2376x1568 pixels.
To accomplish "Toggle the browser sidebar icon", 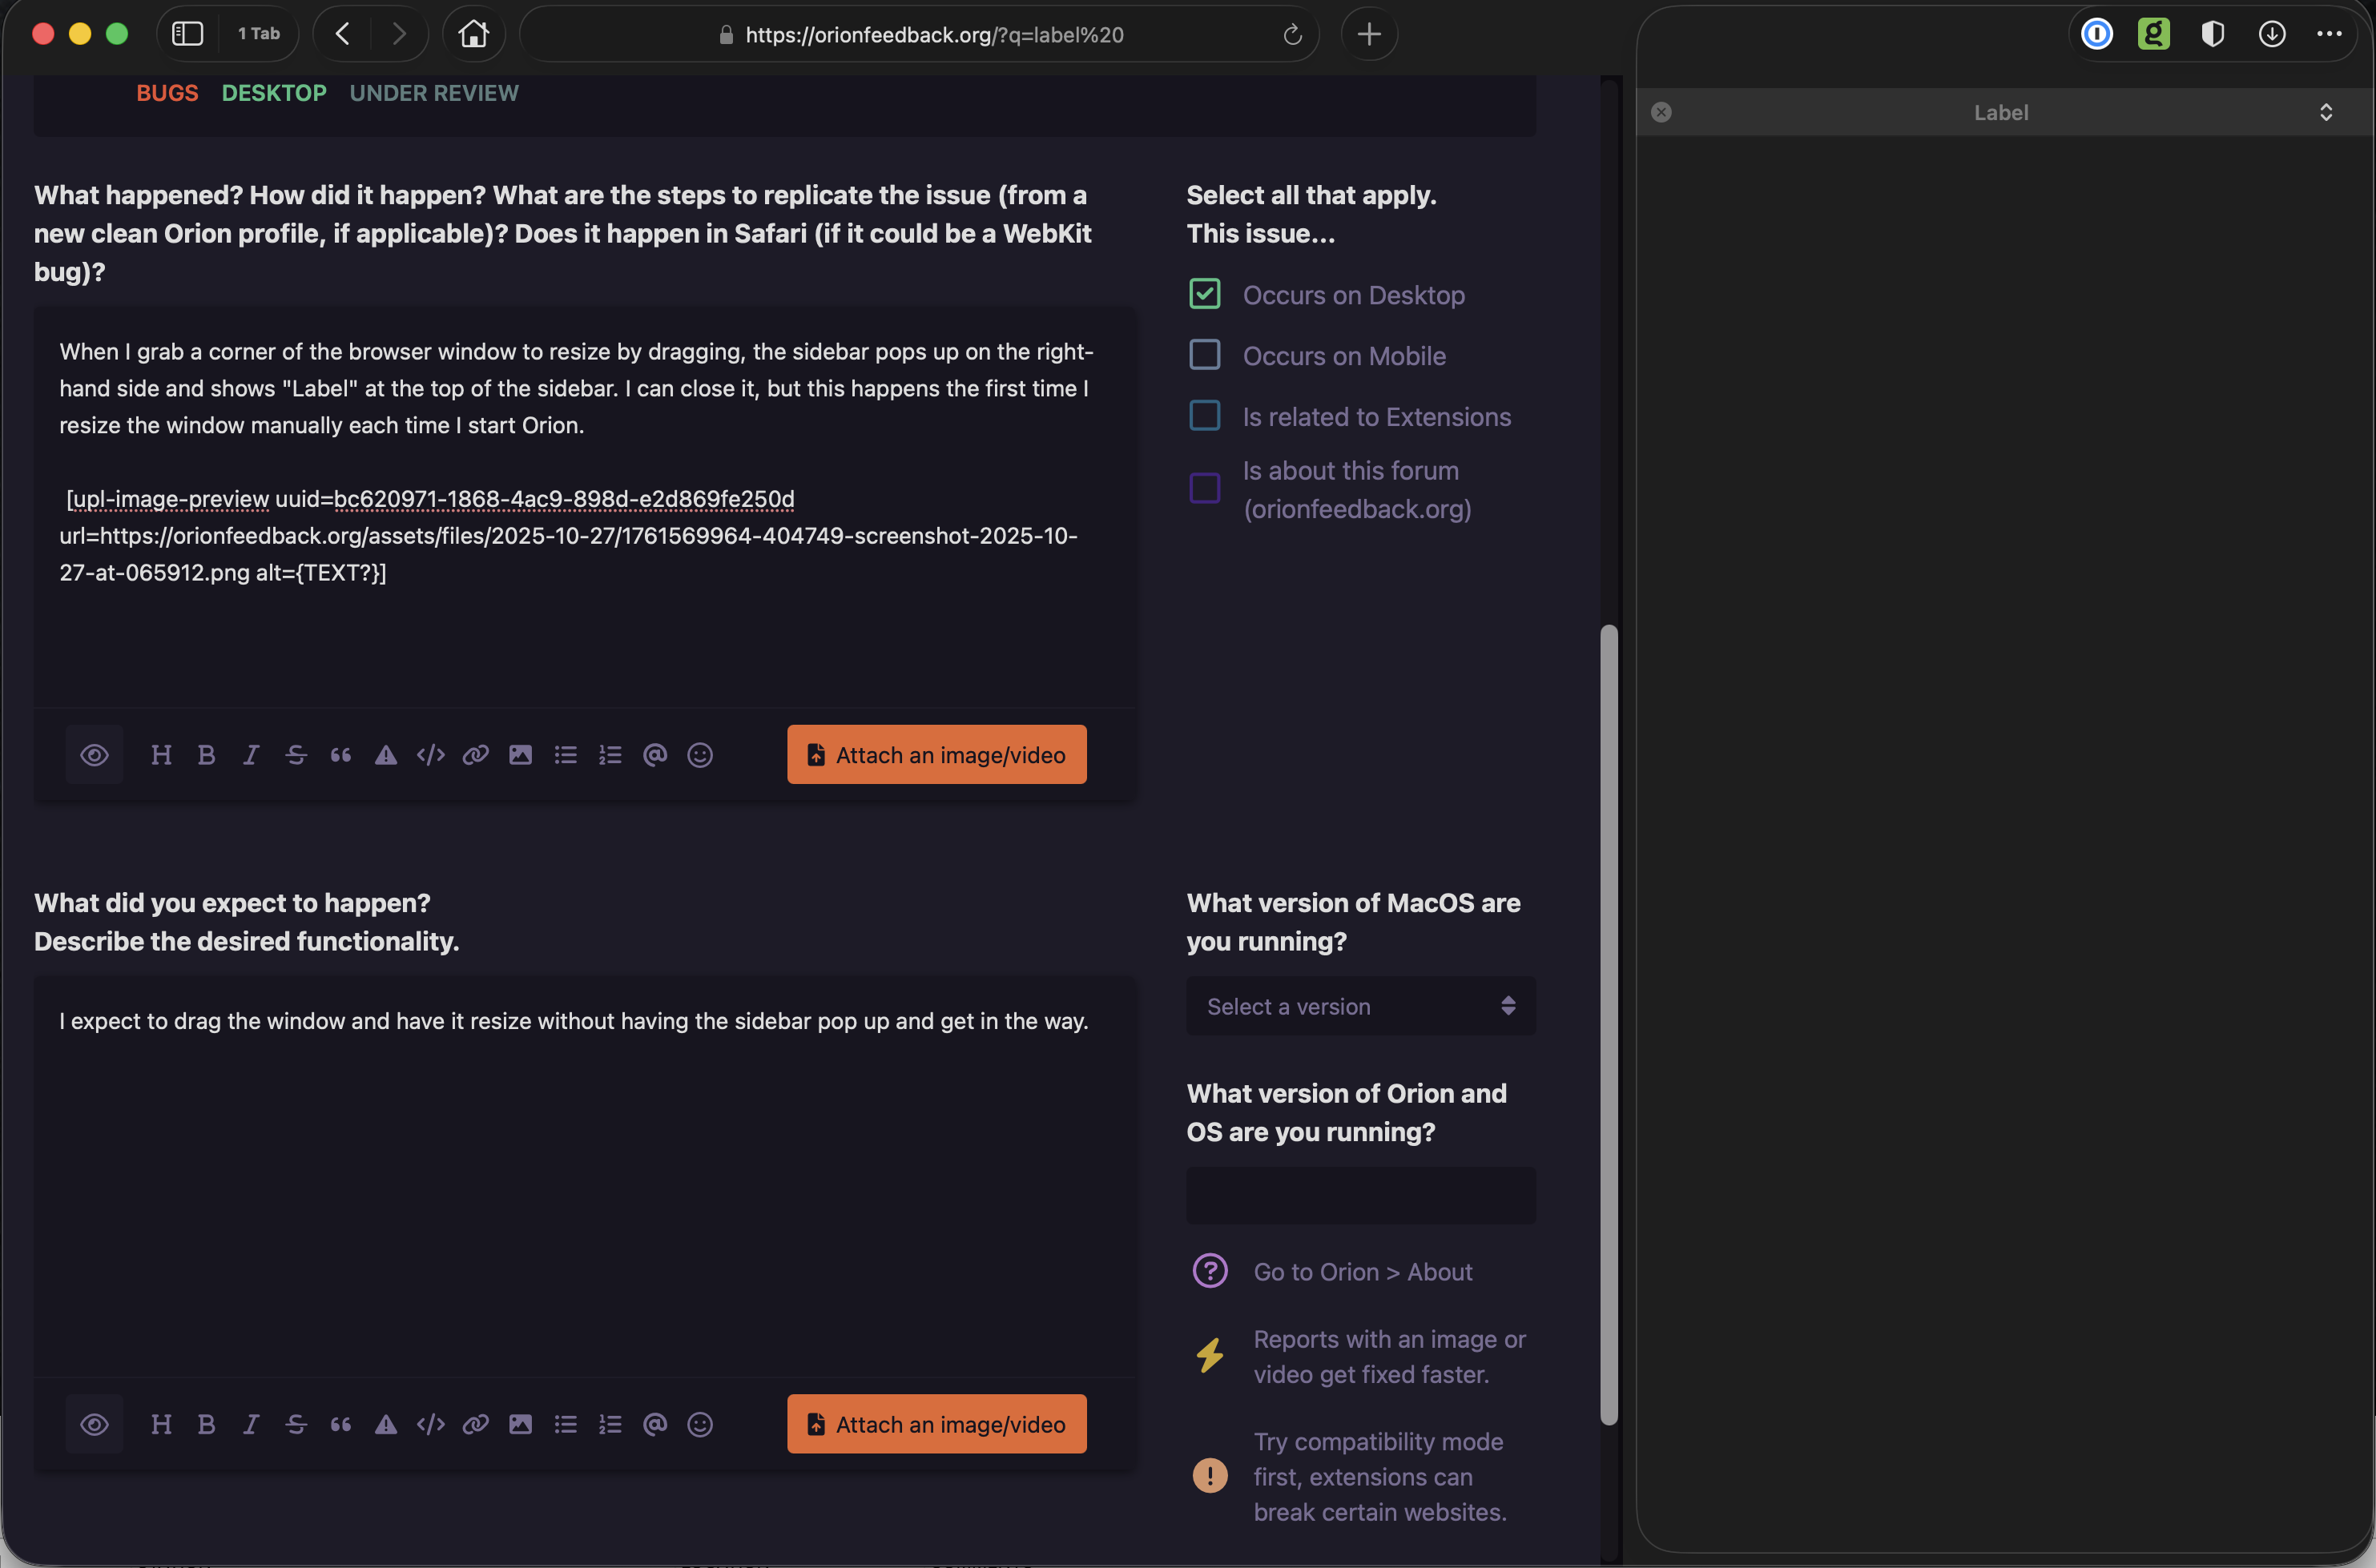I will pos(187,34).
